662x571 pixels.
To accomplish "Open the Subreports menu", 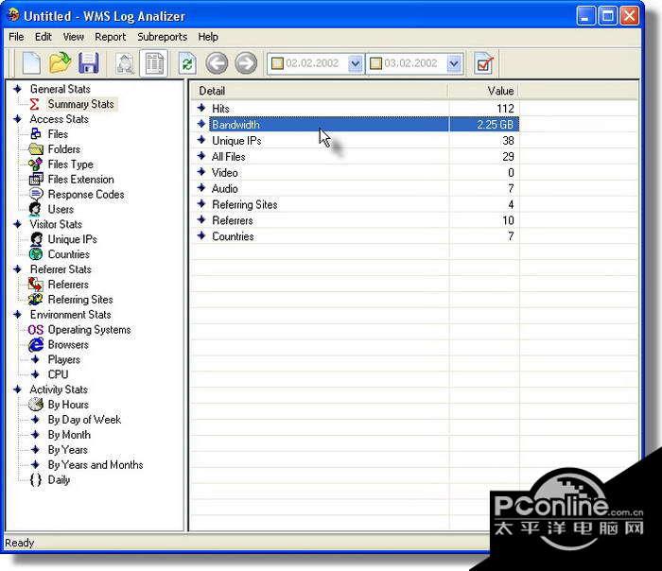I will click(x=162, y=37).
